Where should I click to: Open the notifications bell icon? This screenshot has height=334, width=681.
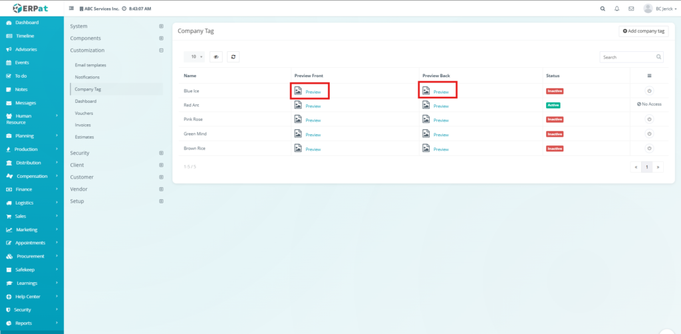[617, 9]
